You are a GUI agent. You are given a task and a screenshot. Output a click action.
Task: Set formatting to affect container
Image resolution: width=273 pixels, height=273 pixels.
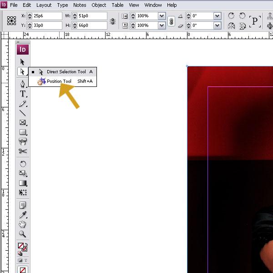click(x=20, y=260)
